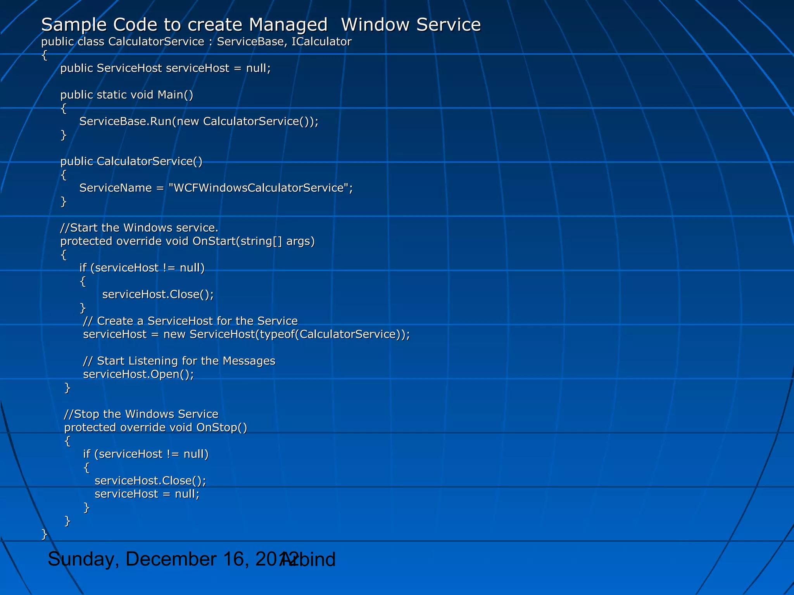The height and width of the screenshot is (595, 794).
Task: Click the 'protected override void OnStop()' line
Action: point(155,428)
